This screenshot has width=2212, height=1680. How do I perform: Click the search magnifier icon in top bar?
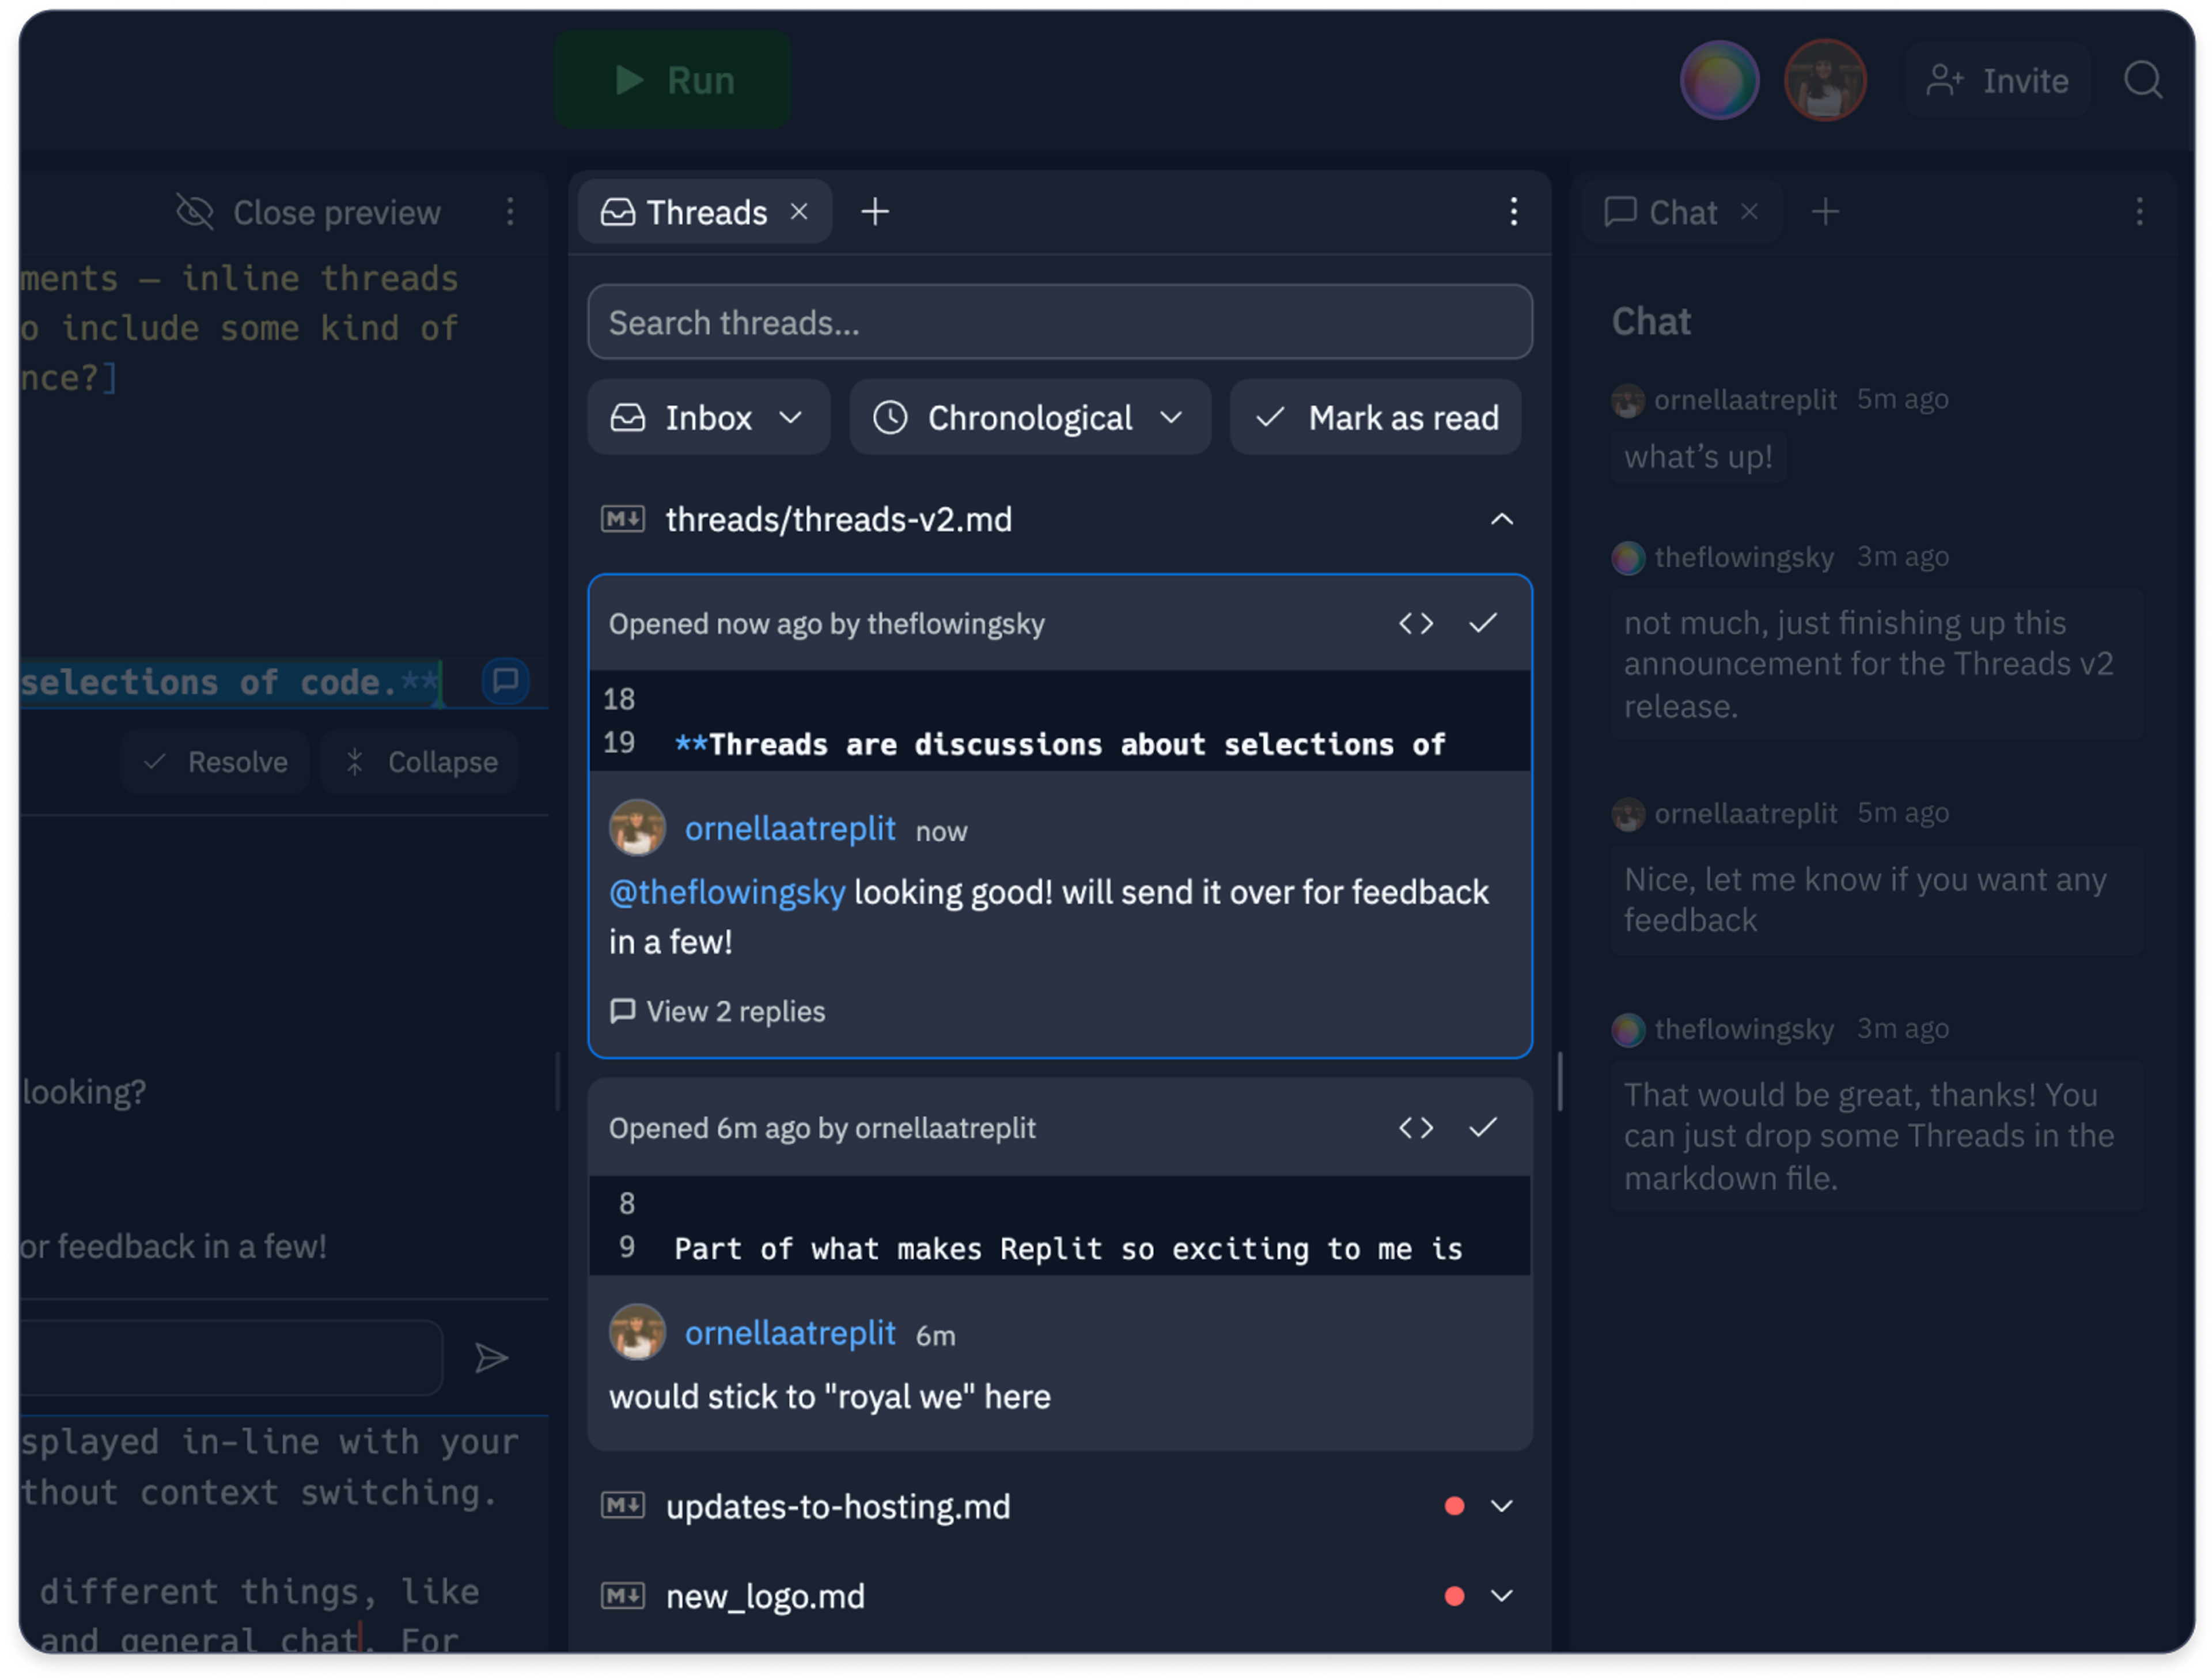point(2142,80)
